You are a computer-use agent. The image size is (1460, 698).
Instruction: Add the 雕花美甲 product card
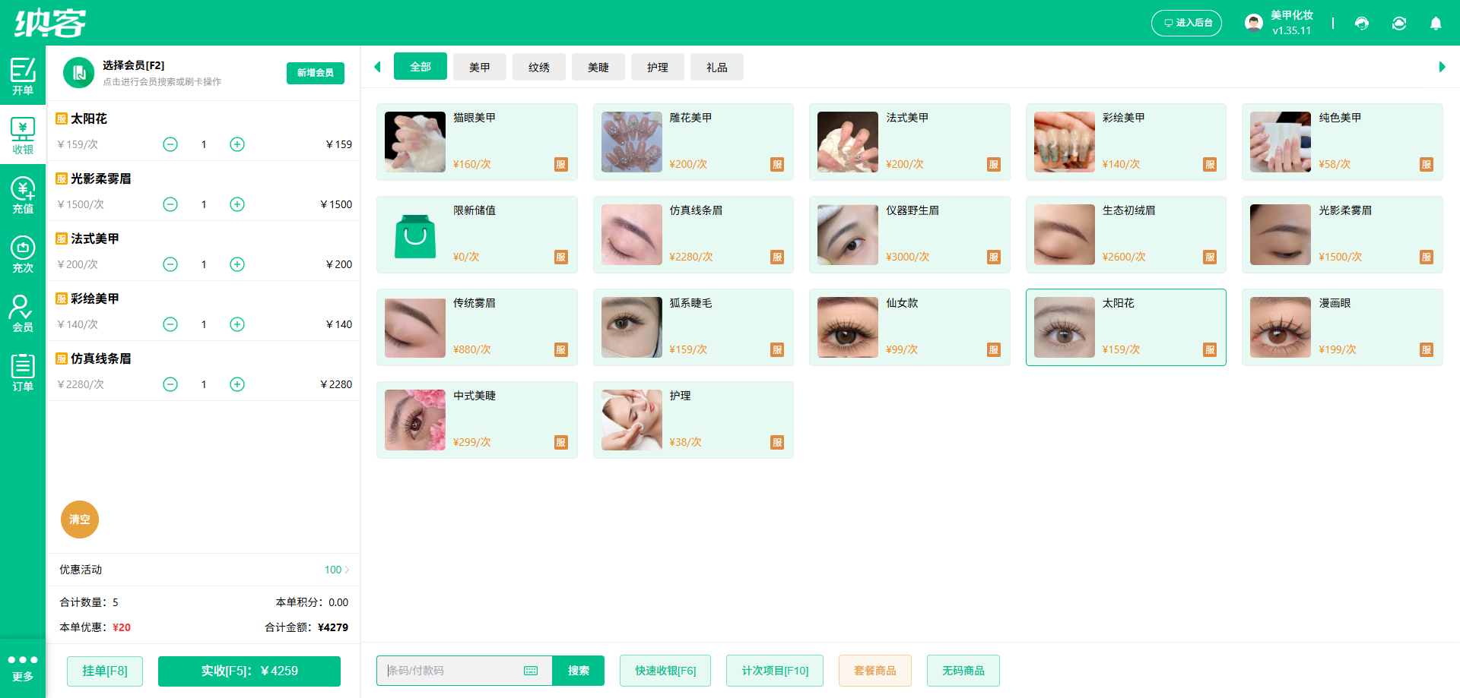693,142
